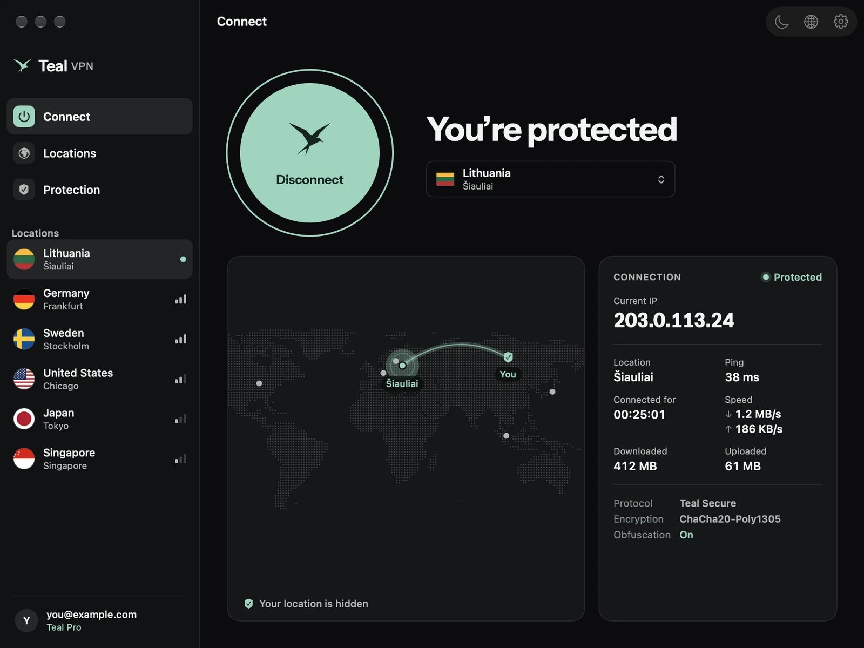The image size is (864, 648).
Task: Open the Lithuania Šiauliai location dropdown
Action: pos(550,179)
